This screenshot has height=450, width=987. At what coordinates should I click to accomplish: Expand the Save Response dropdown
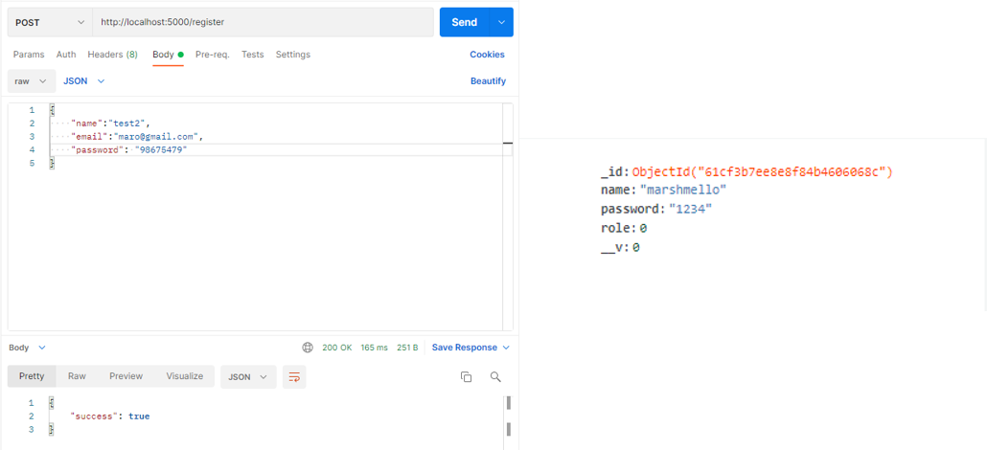tap(471, 348)
